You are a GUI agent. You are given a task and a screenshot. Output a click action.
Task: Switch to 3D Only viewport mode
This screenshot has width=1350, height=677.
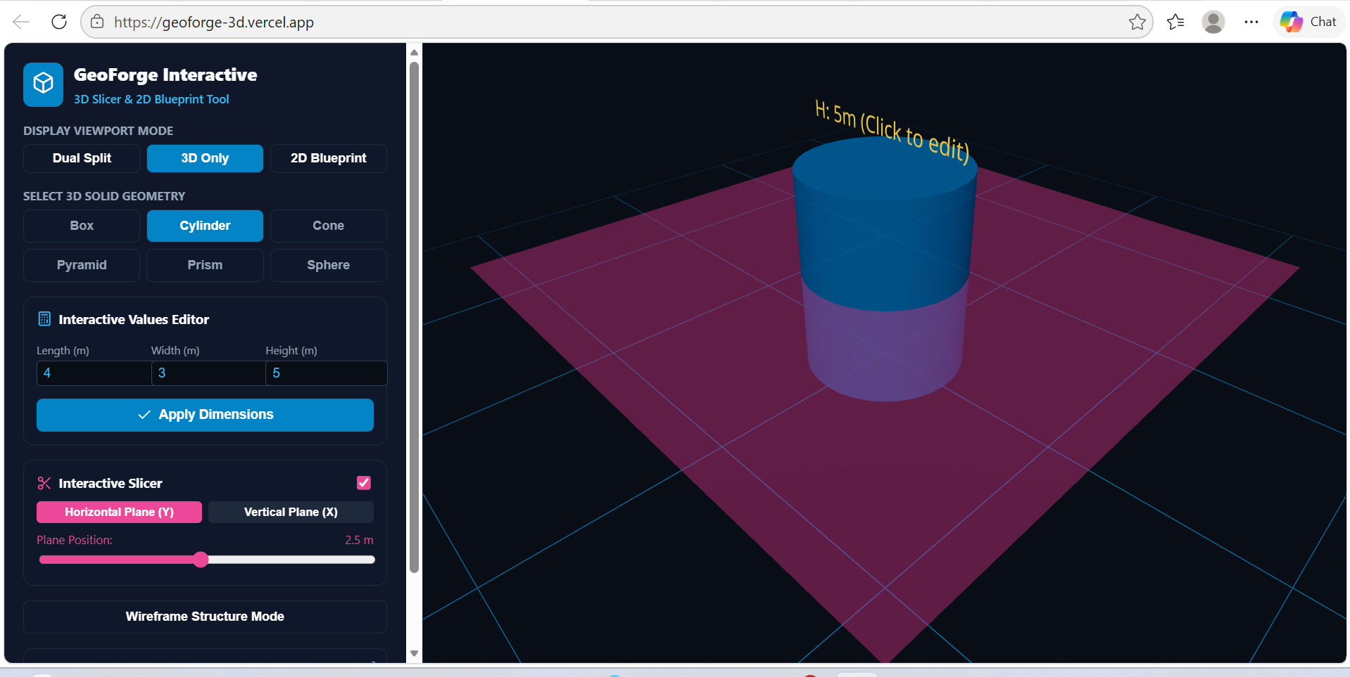click(x=205, y=158)
